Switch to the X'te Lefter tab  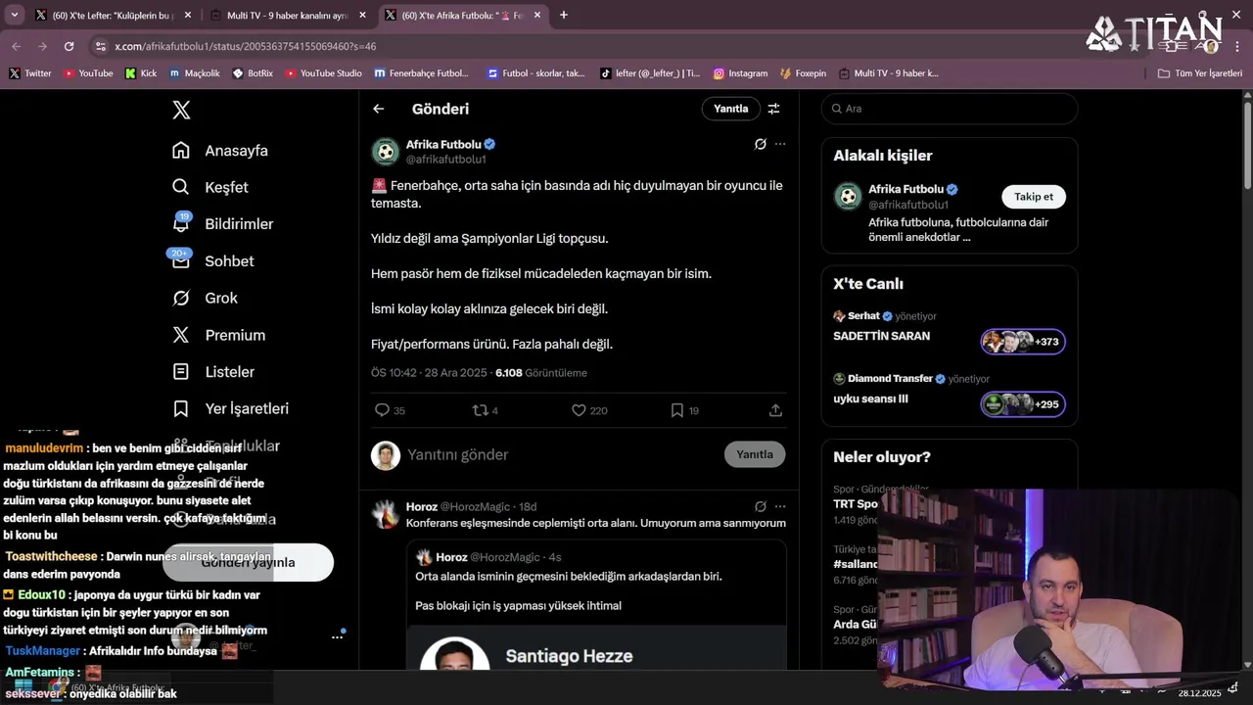[x=113, y=16]
